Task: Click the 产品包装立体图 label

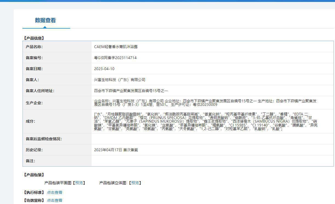Action: (113, 183)
